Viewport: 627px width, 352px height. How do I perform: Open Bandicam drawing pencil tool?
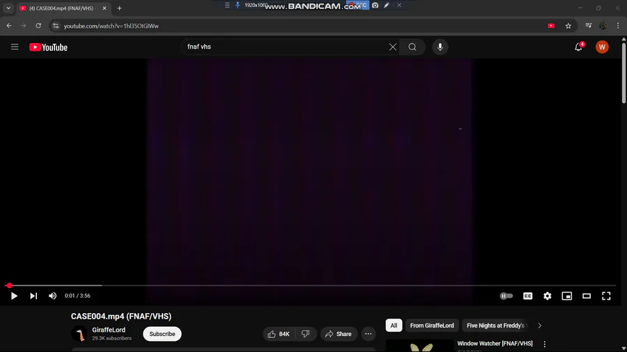pos(386,5)
